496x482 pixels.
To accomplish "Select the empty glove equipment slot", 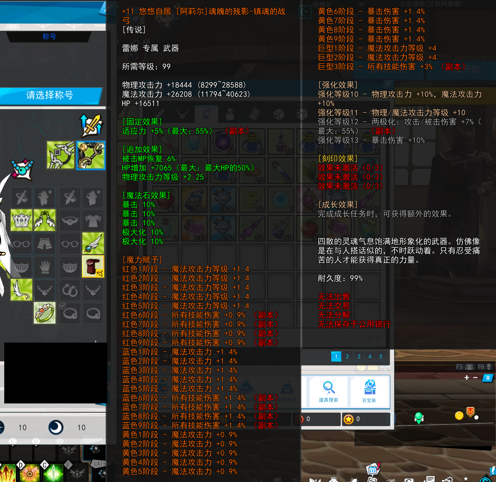I will click(x=45, y=266).
